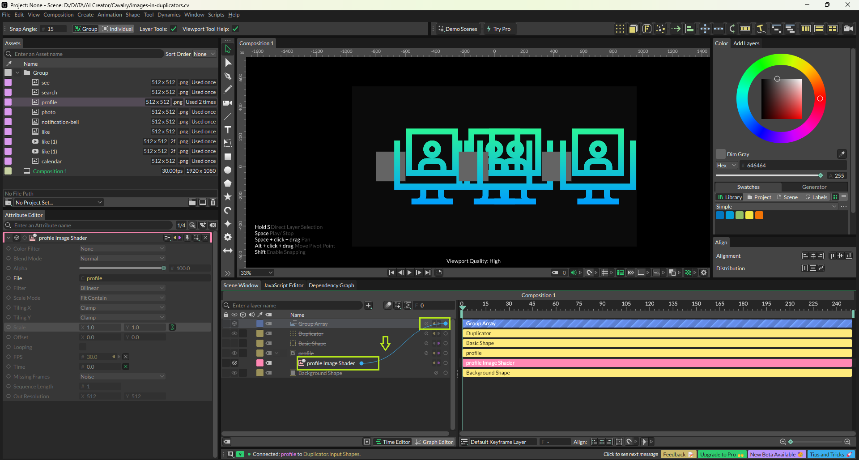Select the Polygon shape tool

(228, 183)
